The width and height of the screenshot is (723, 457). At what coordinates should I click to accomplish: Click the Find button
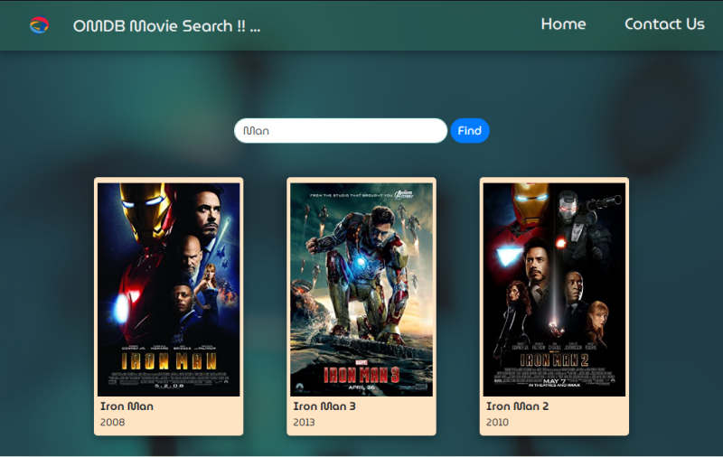click(x=469, y=131)
